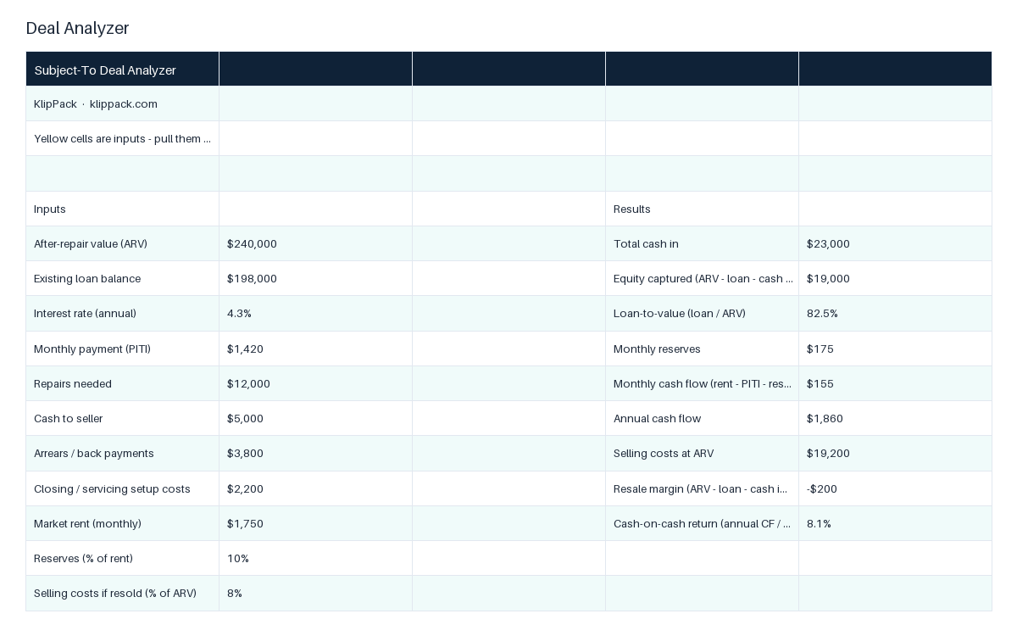Click the 10% reserves cell
1017x636 pixels.
[315, 558]
